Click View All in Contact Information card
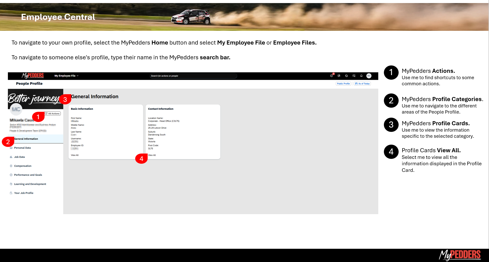The height and width of the screenshot is (262, 489). tap(152, 155)
